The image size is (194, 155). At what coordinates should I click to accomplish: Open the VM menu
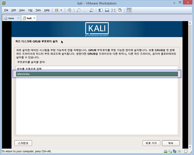tap(30, 10)
